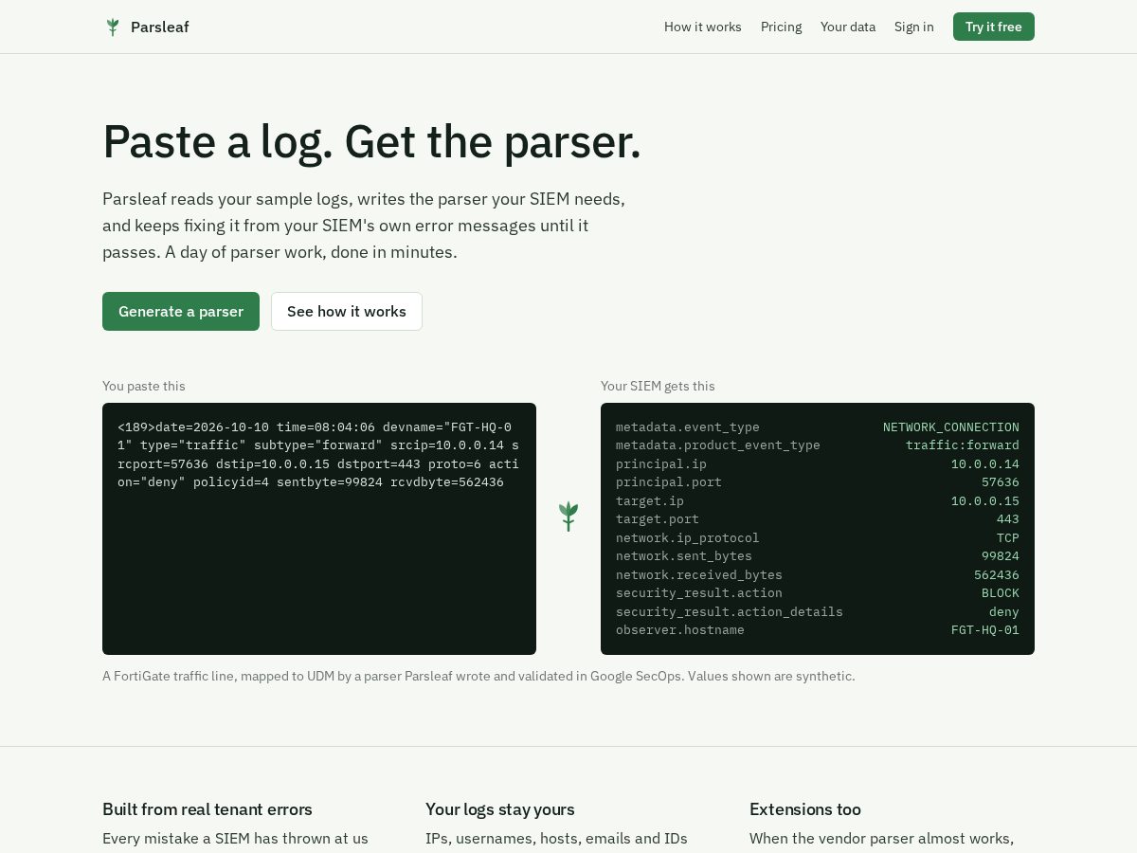Image resolution: width=1137 pixels, height=853 pixels.
Task: Click Sign in
Action: click(914, 27)
